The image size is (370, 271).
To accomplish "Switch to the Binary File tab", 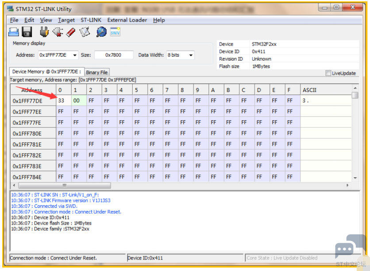I will tap(96, 73).
